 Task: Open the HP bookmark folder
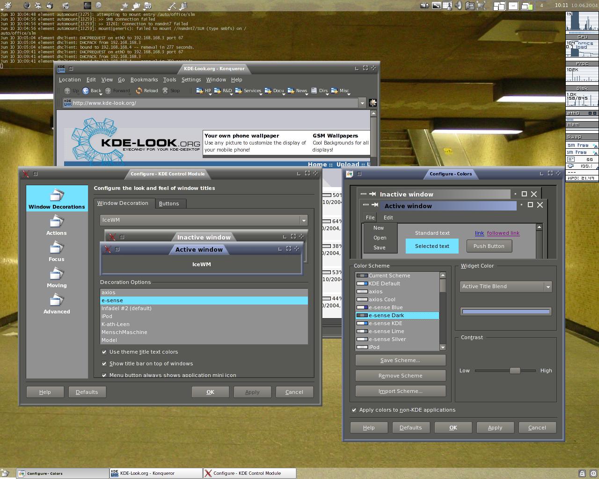204,91
